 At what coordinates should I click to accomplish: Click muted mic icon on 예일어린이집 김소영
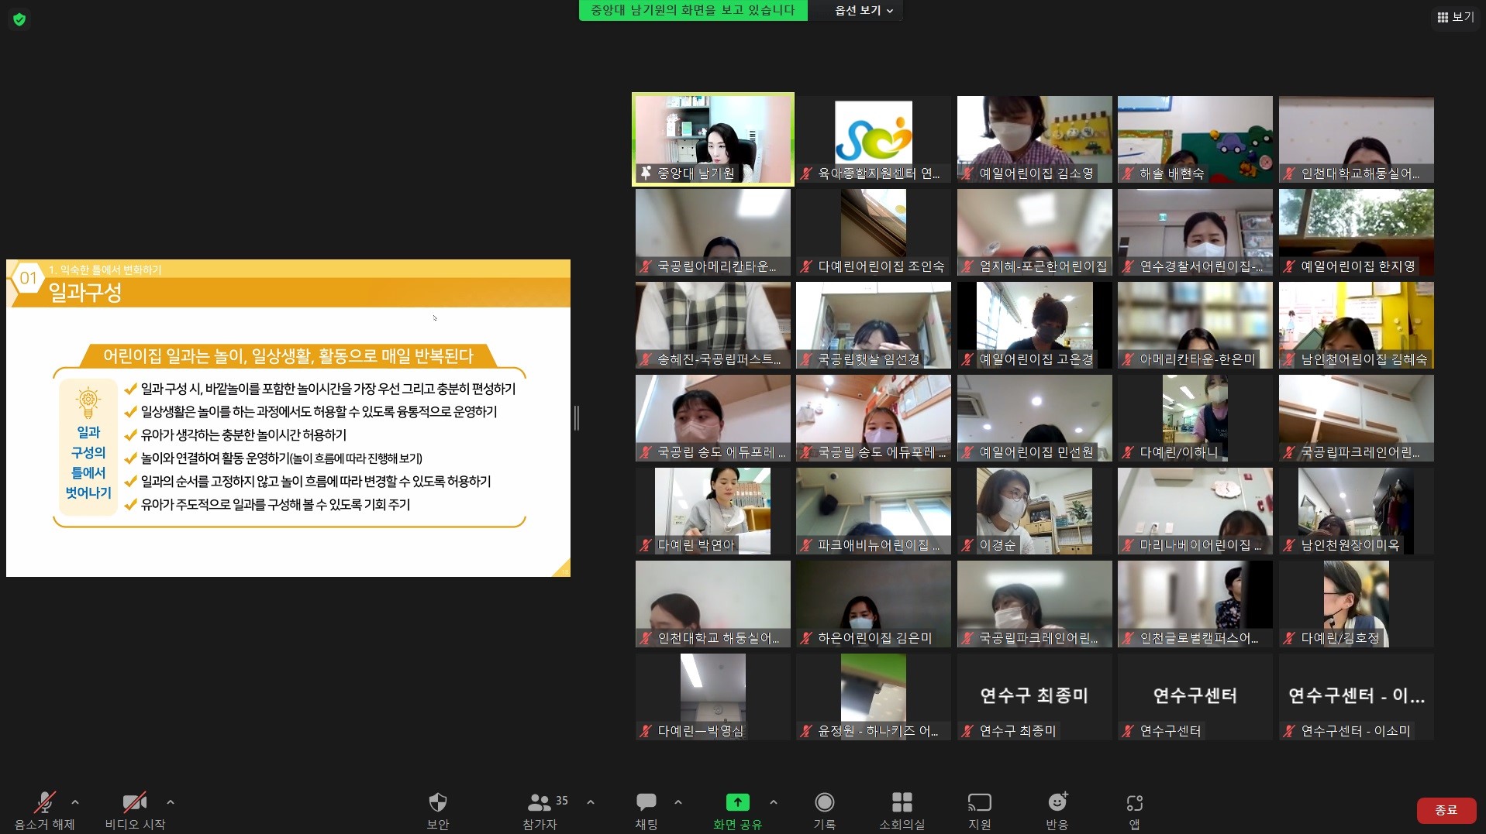point(967,174)
